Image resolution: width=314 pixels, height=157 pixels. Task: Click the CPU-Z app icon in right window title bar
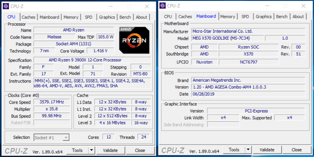coord(163,6)
